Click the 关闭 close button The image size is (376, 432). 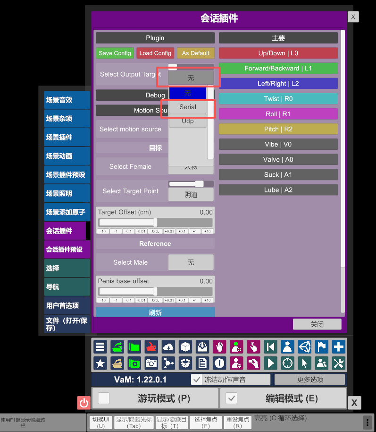click(317, 324)
